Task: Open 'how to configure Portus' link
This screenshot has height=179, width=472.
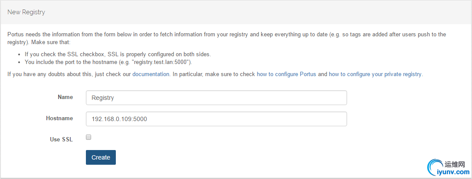Action: tap(286, 74)
